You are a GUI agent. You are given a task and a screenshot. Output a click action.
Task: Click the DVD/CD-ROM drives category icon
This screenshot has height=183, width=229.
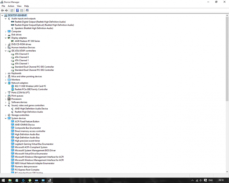point(9,44)
